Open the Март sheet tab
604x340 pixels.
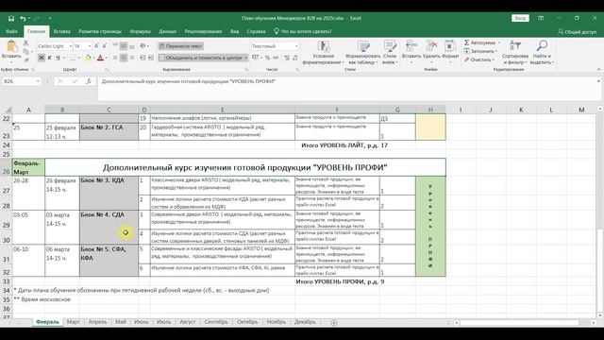[74, 322]
